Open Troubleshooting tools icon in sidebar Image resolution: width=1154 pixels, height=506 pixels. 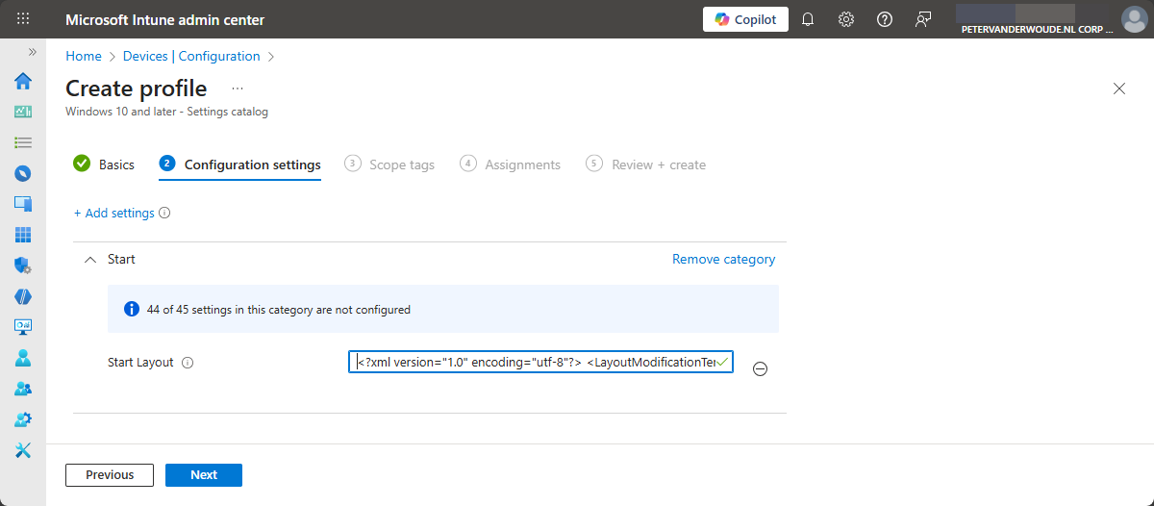point(23,450)
